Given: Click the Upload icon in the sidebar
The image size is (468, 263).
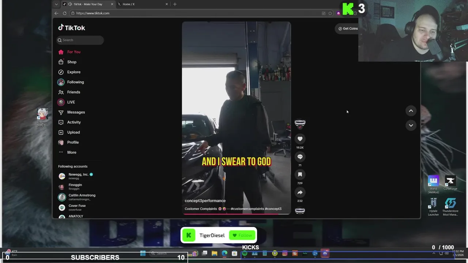Looking at the screenshot, I should click(x=61, y=132).
